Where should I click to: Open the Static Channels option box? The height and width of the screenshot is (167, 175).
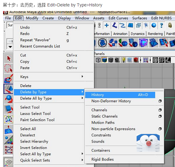point(160,116)
